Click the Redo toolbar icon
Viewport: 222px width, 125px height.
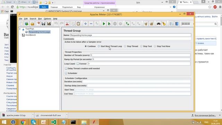(x=62, y=24)
